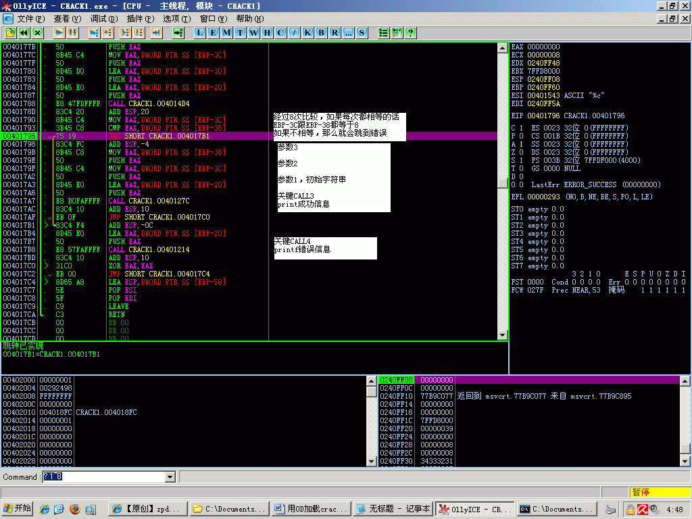Open Windows list with W button

[x=254, y=32]
